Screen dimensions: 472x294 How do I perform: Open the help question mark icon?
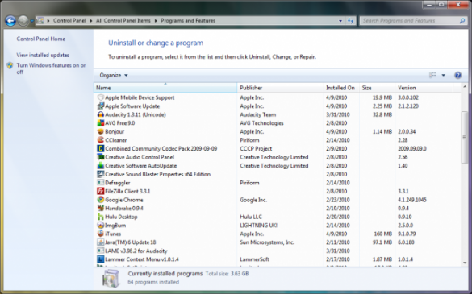click(457, 75)
